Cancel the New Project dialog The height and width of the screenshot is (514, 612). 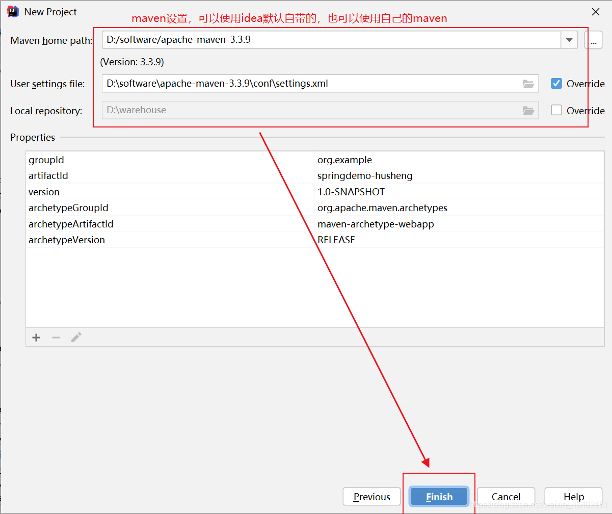tap(506, 497)
